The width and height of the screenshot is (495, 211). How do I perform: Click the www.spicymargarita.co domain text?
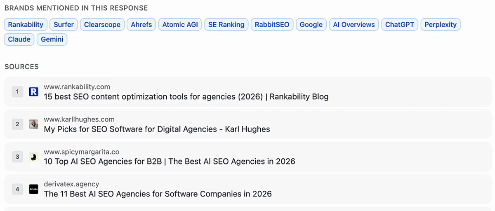click(81, 152)
